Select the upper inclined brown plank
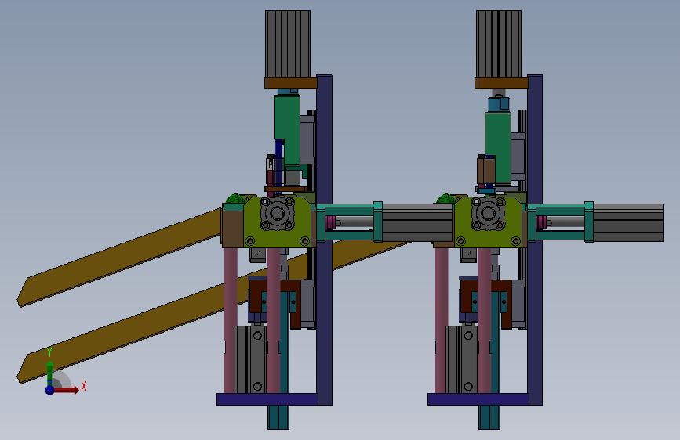 click(x=120, y=258)
